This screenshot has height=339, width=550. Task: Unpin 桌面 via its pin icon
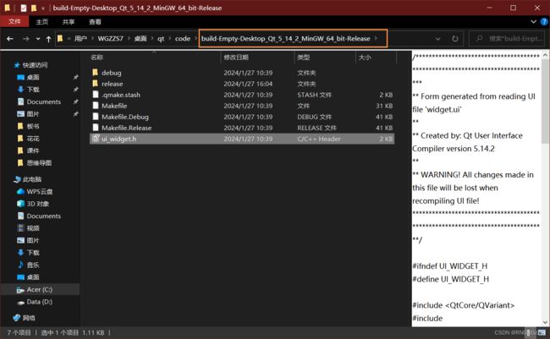[x=75, y=77]
